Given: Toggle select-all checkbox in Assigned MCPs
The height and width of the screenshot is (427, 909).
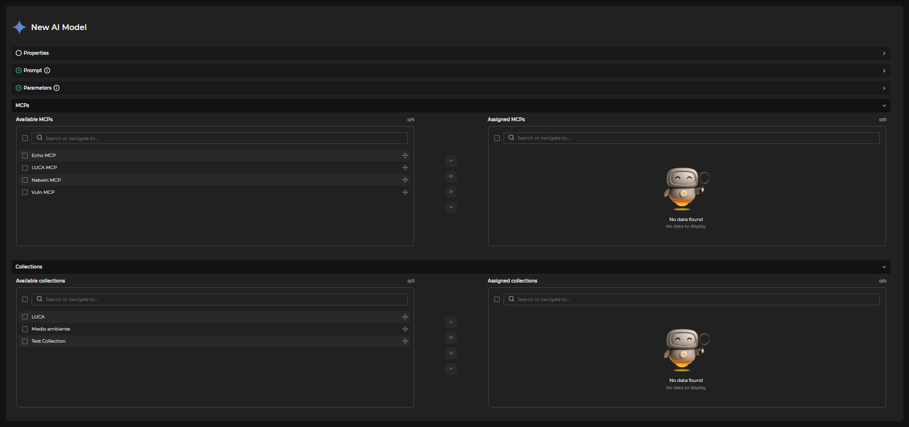Looking at the screenshot, I should coord(497,138).
